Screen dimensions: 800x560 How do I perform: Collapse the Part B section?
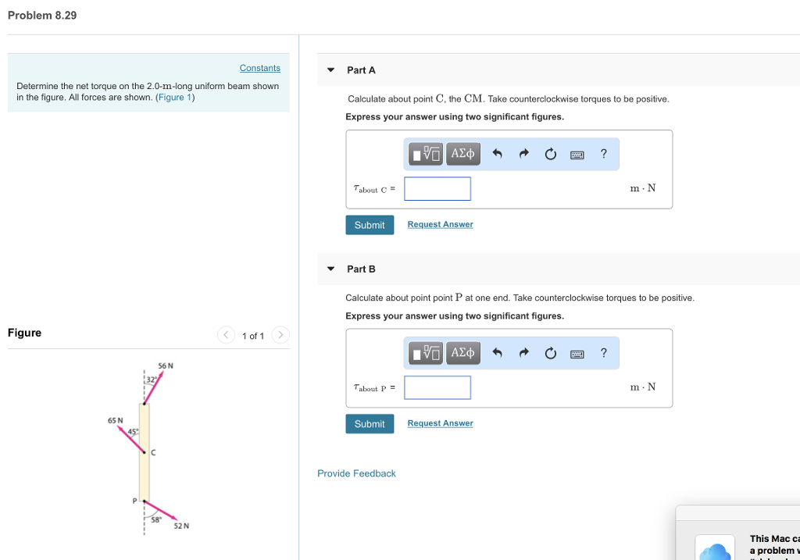[x=329, y=269]
